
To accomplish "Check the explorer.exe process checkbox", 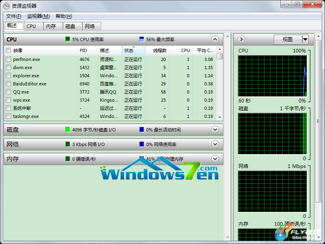I will (8, 76).
